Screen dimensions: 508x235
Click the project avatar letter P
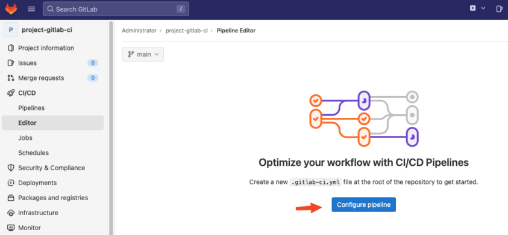11,30
